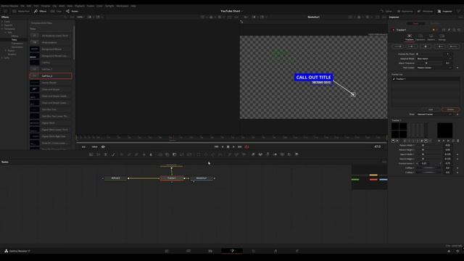Search the Effects library
This screenshot has height=261, width=464.
click(x=65, y=17)
